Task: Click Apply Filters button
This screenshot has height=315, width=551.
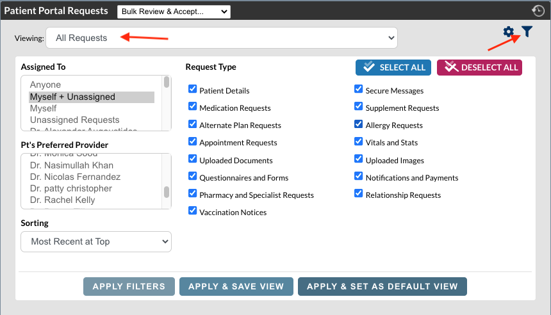Action: [x=129, y=287]
